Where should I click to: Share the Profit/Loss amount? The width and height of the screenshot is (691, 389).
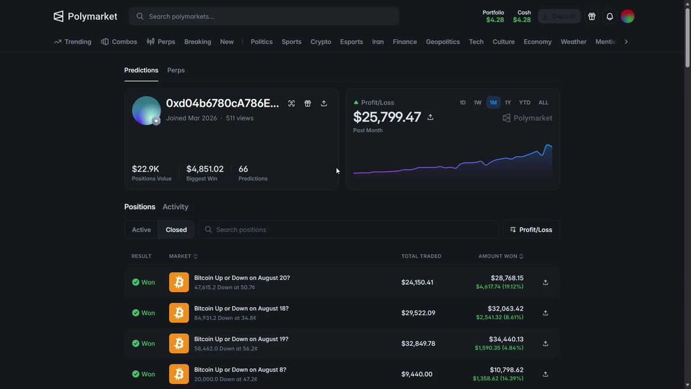pos(430,117)
